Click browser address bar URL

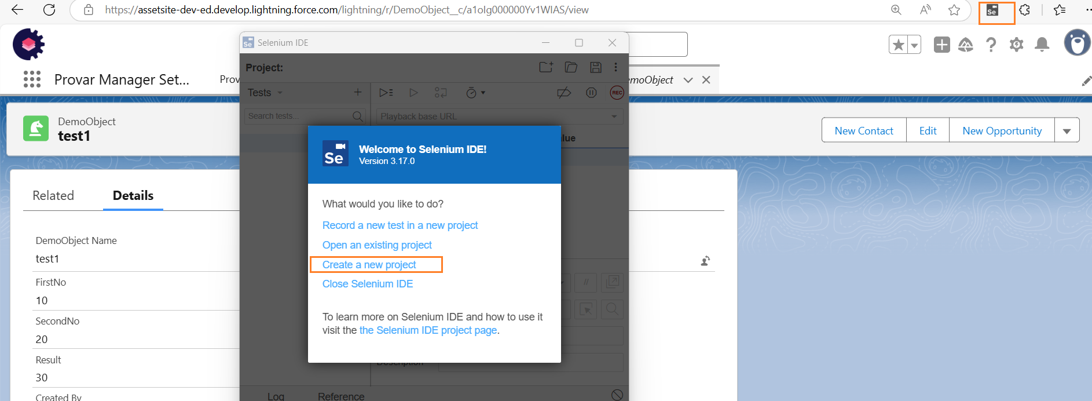pyautogui.click(x=347, y=10)
